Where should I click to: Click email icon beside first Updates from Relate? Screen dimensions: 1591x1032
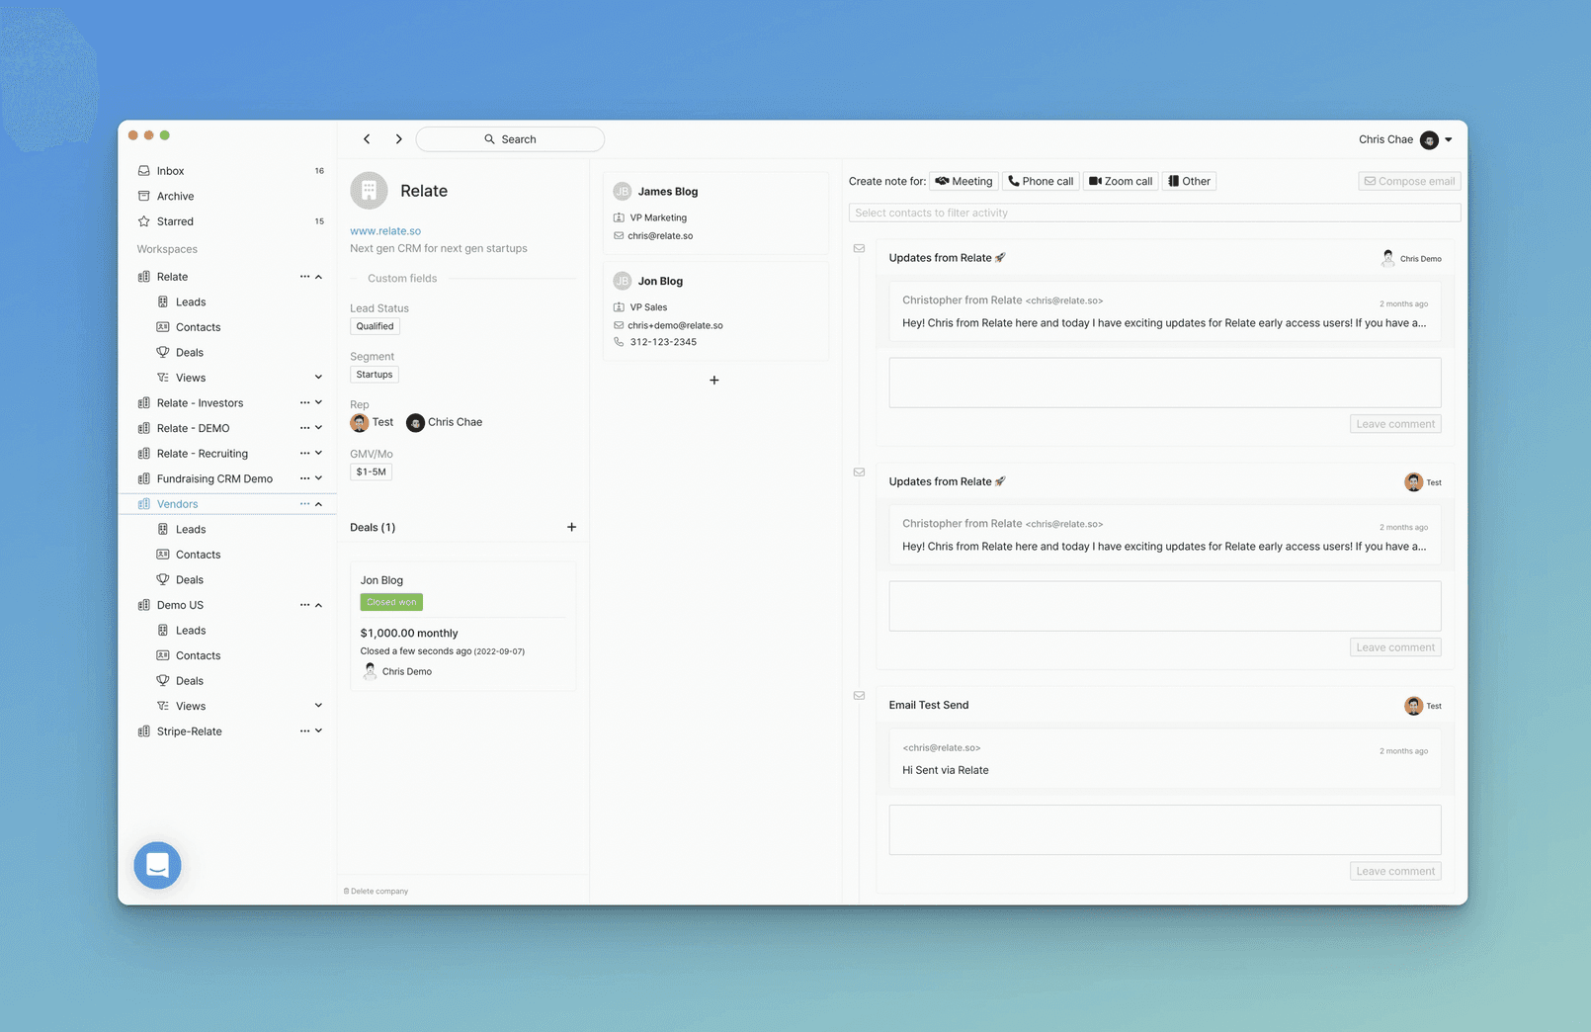tap(859, 248)
